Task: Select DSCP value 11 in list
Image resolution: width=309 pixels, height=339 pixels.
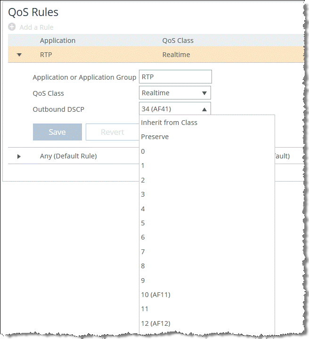Action: [145, 309]
